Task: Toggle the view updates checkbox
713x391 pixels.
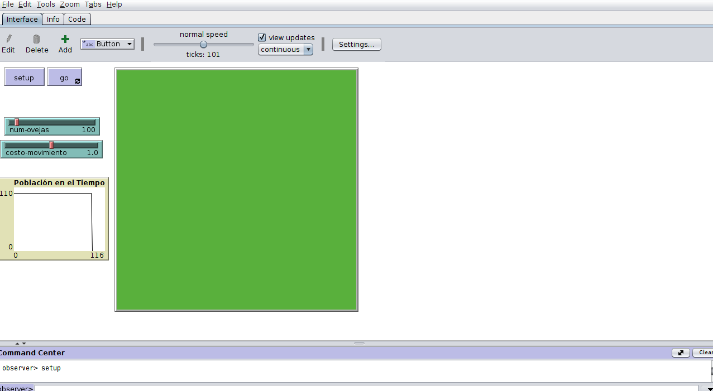Action: 262,37
